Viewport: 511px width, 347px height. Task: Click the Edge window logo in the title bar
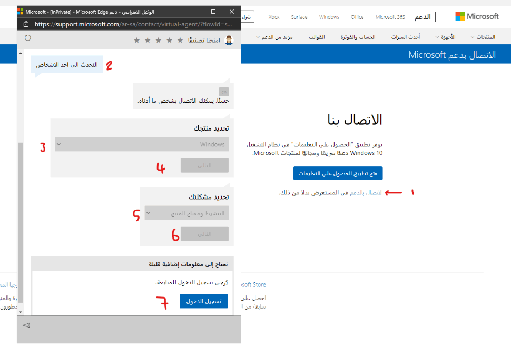(x=21, y=12)
